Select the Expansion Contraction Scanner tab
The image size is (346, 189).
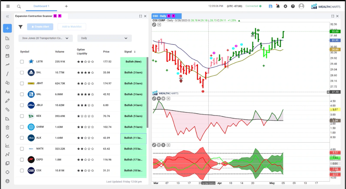(41, 16)
